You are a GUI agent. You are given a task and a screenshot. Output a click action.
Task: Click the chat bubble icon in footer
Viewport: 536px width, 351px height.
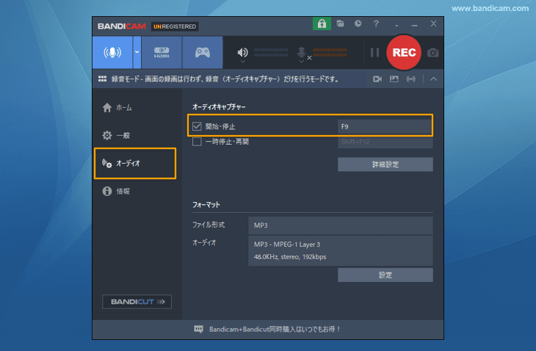(x=198, y=329)
